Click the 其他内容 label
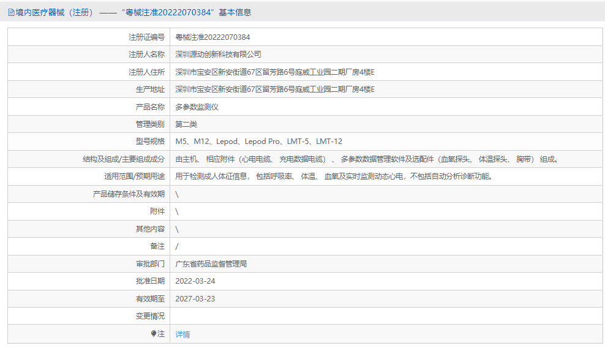This screenshot has width=605, height=348. 150,229
